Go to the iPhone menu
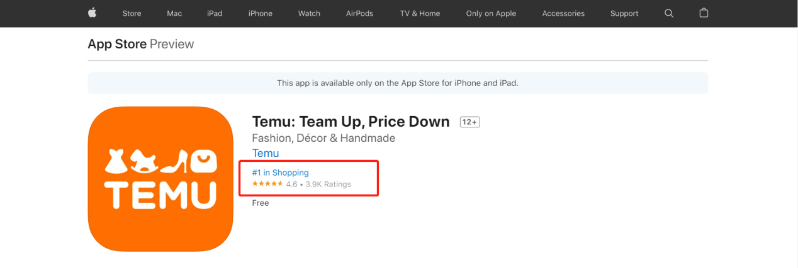 [x=261, y=13]
